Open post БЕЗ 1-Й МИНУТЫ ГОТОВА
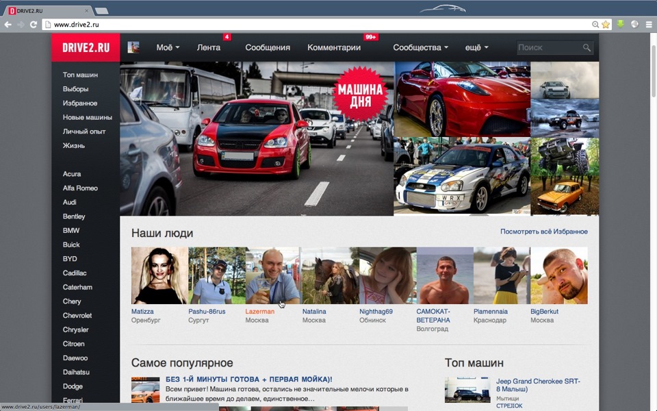 point(249,379)
